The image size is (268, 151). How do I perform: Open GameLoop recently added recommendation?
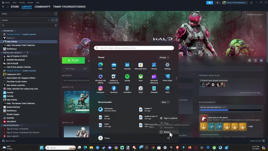[107, 110]
